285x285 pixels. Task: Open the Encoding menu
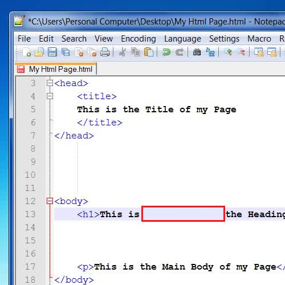point(139,39)
